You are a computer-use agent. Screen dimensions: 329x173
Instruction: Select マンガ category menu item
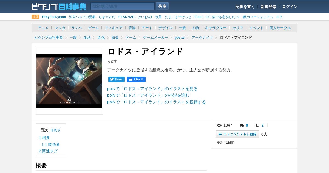60,28
